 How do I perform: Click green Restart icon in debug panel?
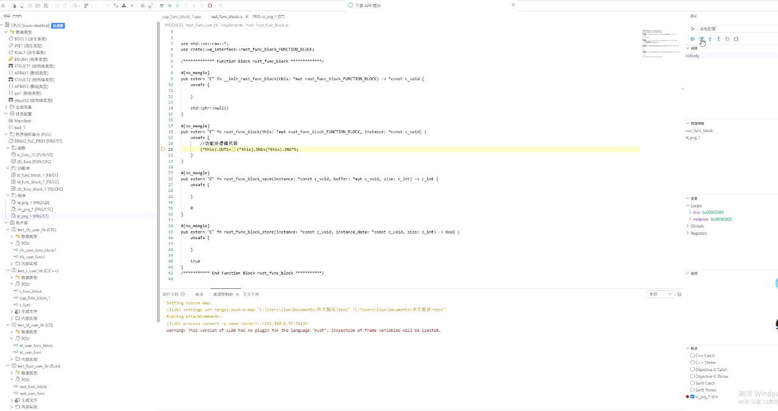pyautogui.click(x=727, y=39)
